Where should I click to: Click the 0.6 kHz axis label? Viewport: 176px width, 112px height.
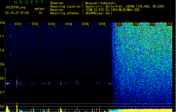tap(2, 106)
